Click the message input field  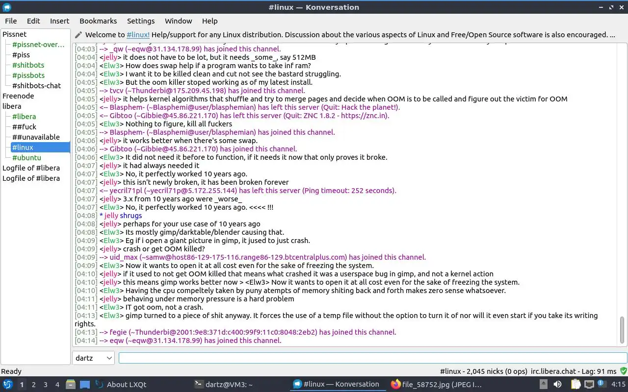coord(373,358)
